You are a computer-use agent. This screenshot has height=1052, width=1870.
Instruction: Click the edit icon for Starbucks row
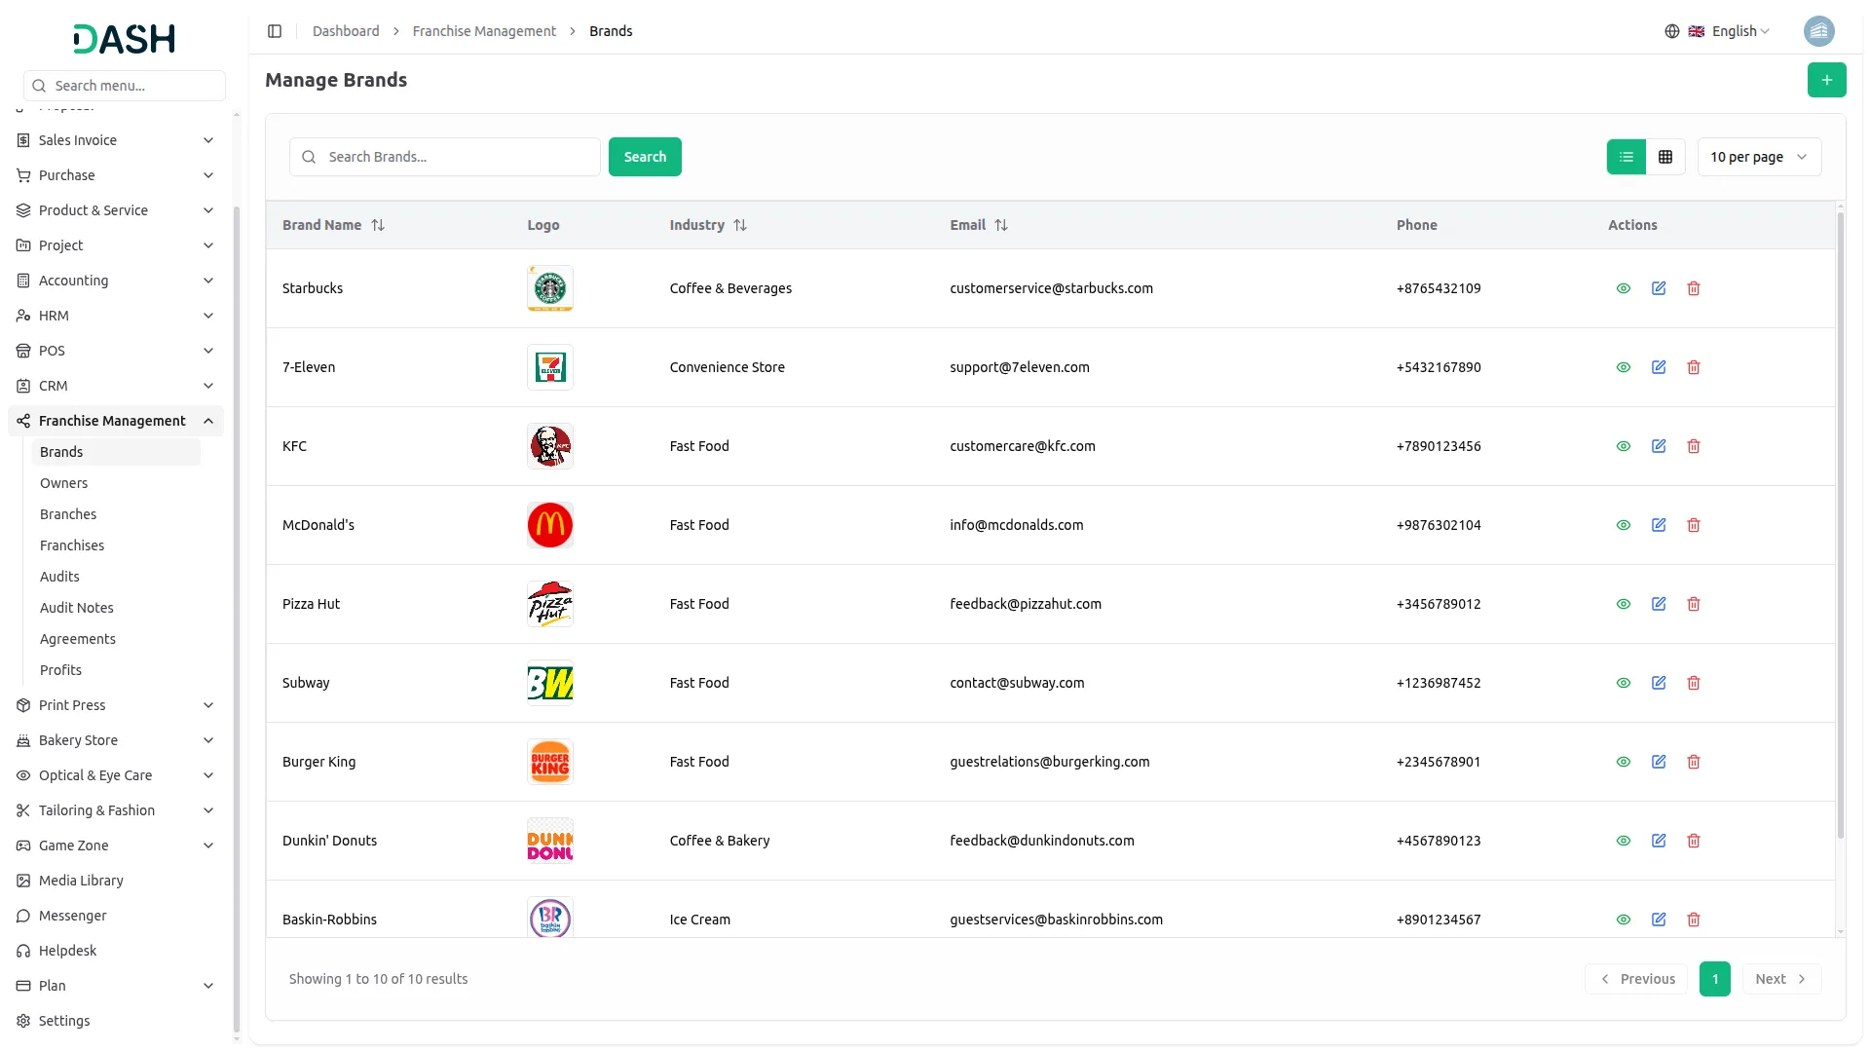[x=1658, y=288]
